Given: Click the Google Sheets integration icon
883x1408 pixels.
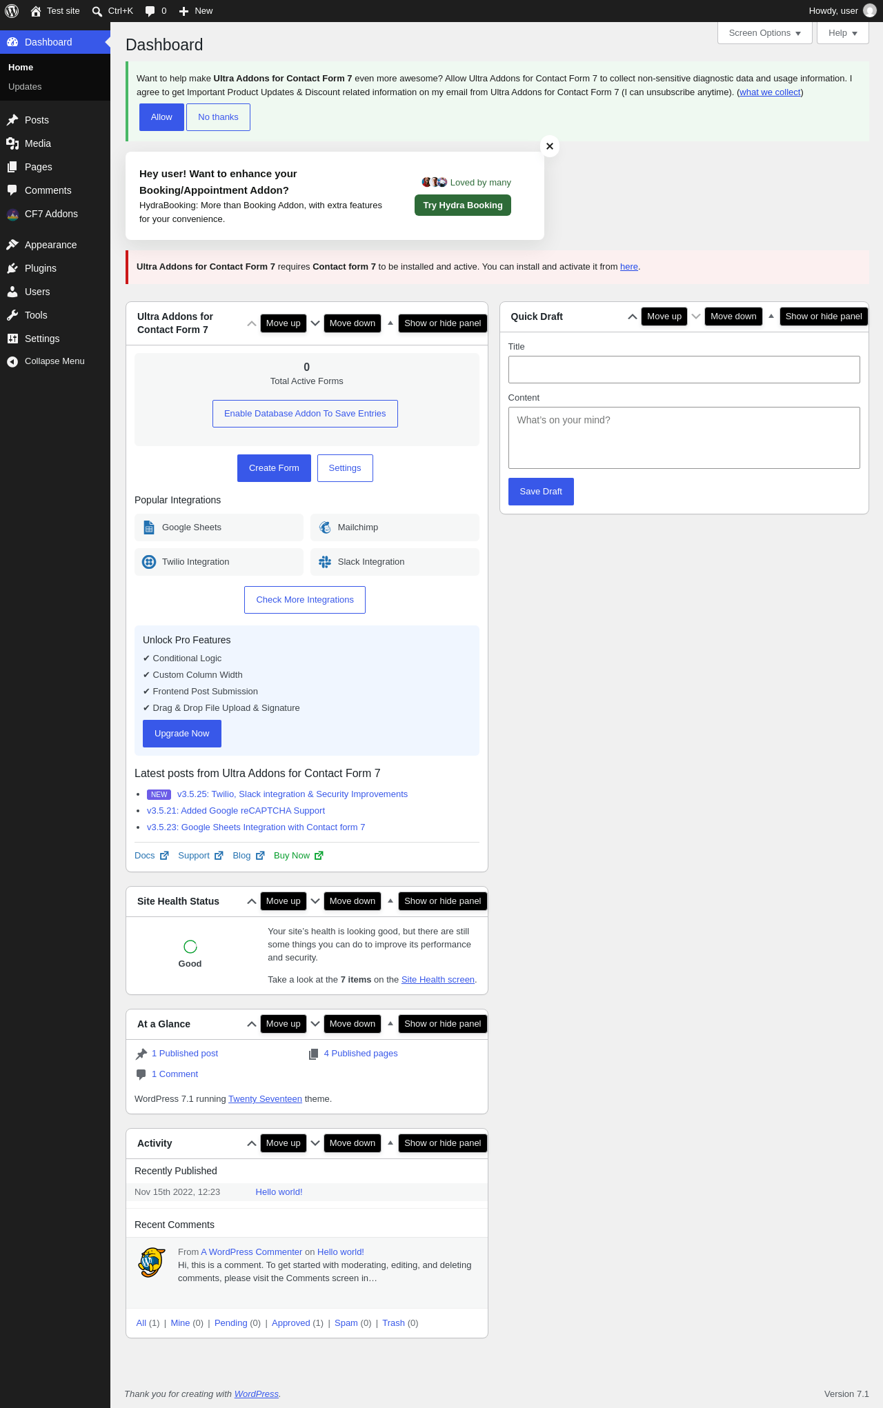Looking at the screenshot, I should [149, 527].
